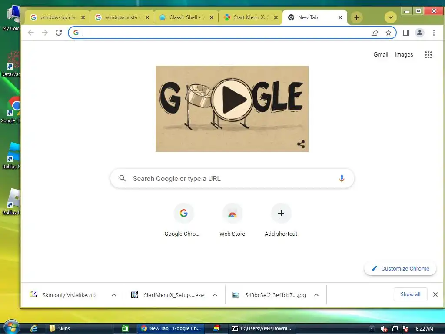This screenshot has height=334, width=445.
Task: Open a new tab with the plus button
Action: [x=357, y=17]
